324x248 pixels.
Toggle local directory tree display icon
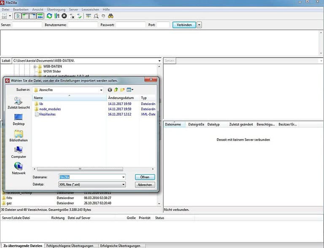25,16
